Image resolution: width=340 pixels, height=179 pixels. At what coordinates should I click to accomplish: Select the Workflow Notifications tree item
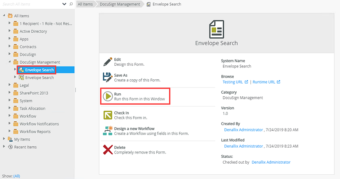coord(39,124)
